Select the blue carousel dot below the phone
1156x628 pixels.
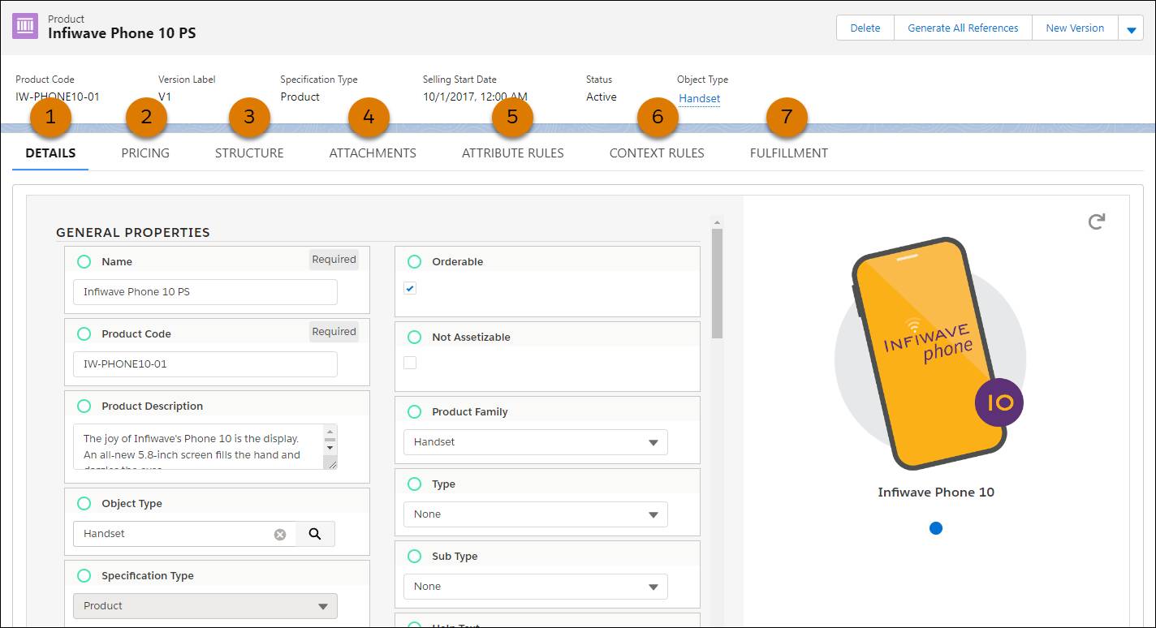click(x=936, y=527)
